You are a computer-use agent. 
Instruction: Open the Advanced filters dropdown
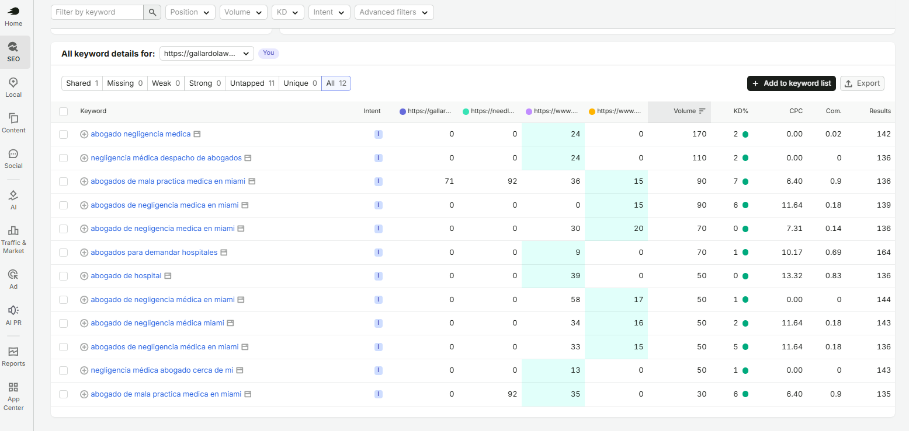[394, 12]
